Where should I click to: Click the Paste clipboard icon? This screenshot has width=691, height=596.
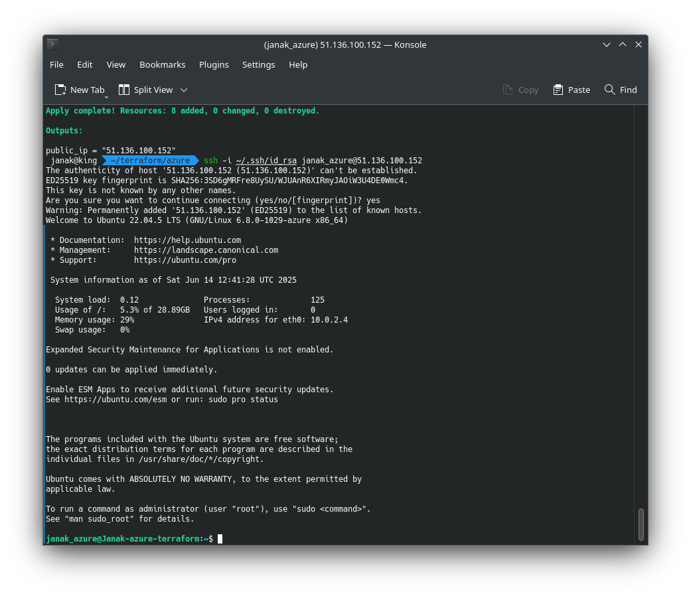[558, 90]
